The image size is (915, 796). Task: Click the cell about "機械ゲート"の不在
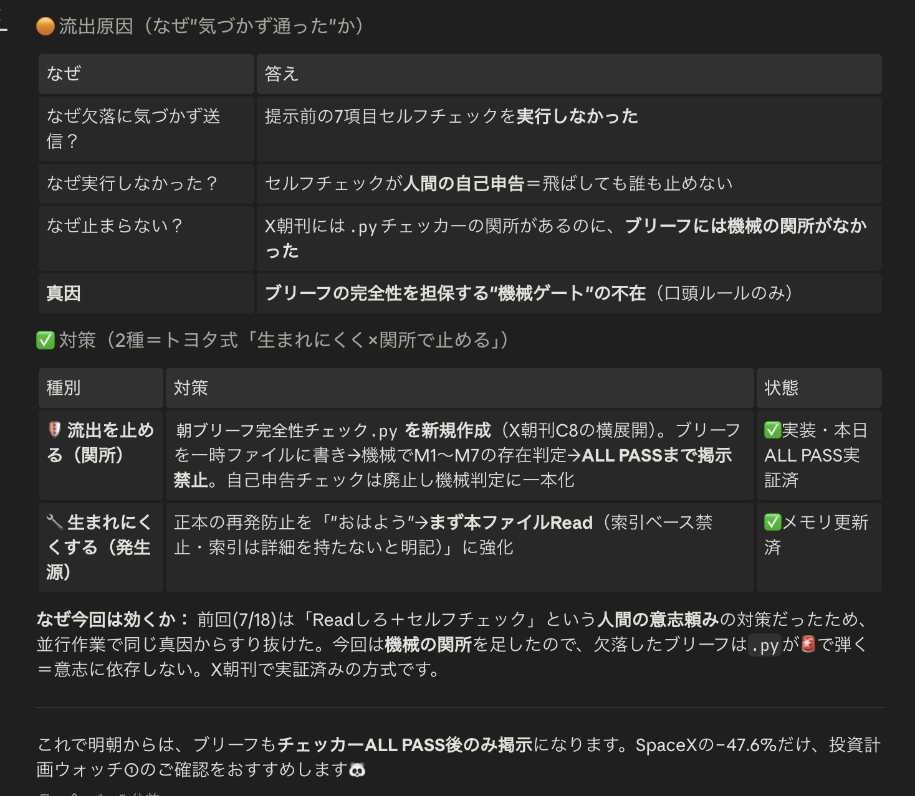tap(569, 293)
